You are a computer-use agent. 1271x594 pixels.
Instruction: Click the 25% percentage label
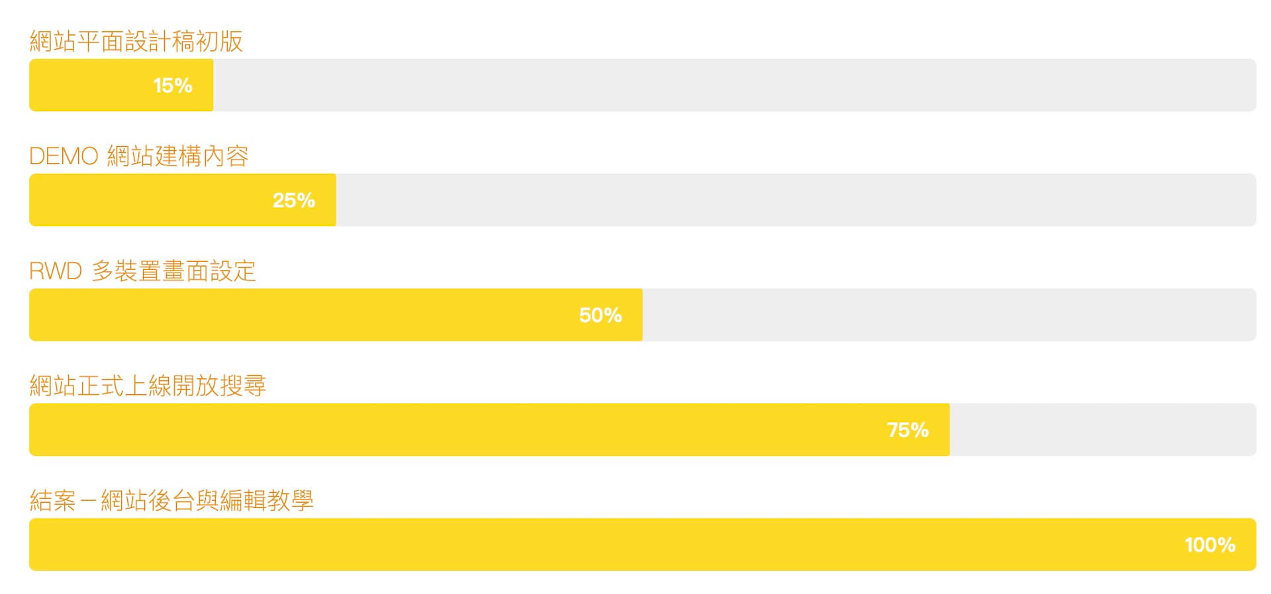pyautogui.click(x=294, y=200)
